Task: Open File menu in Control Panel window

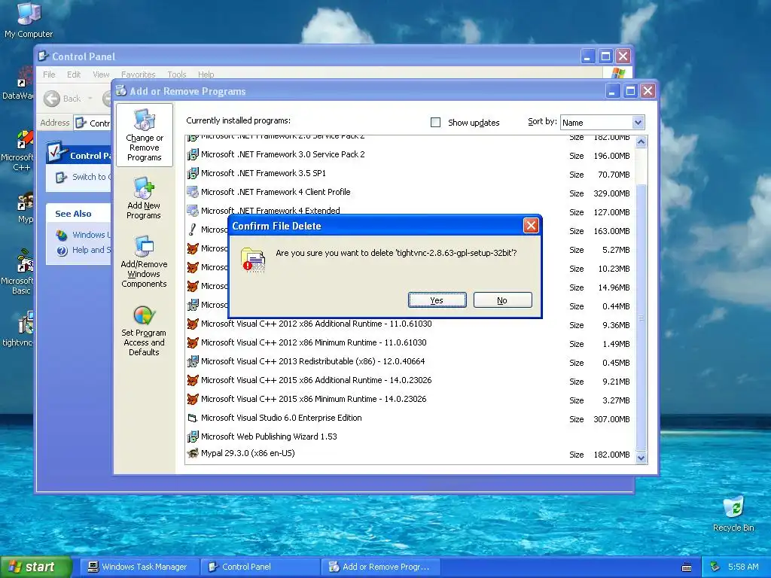Action: click(x=49, y=75)
